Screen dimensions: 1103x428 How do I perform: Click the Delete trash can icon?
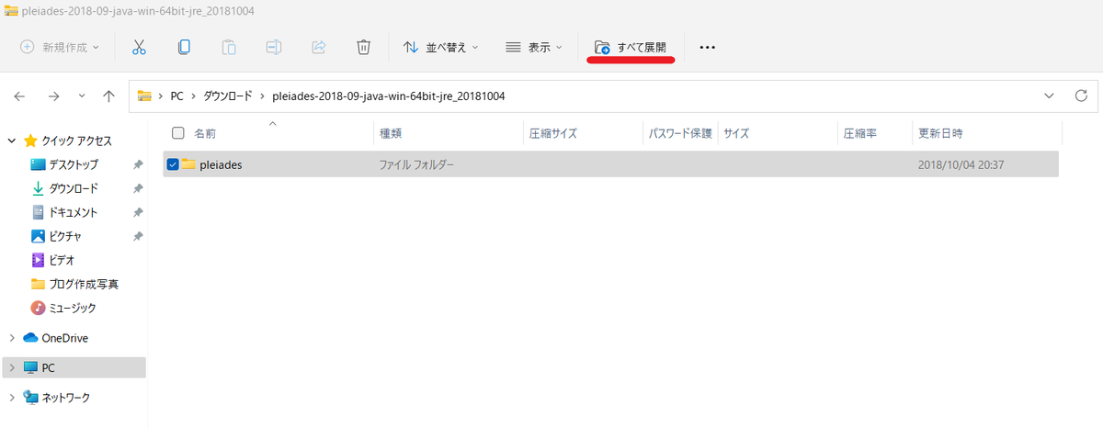[x=364, y=47]
